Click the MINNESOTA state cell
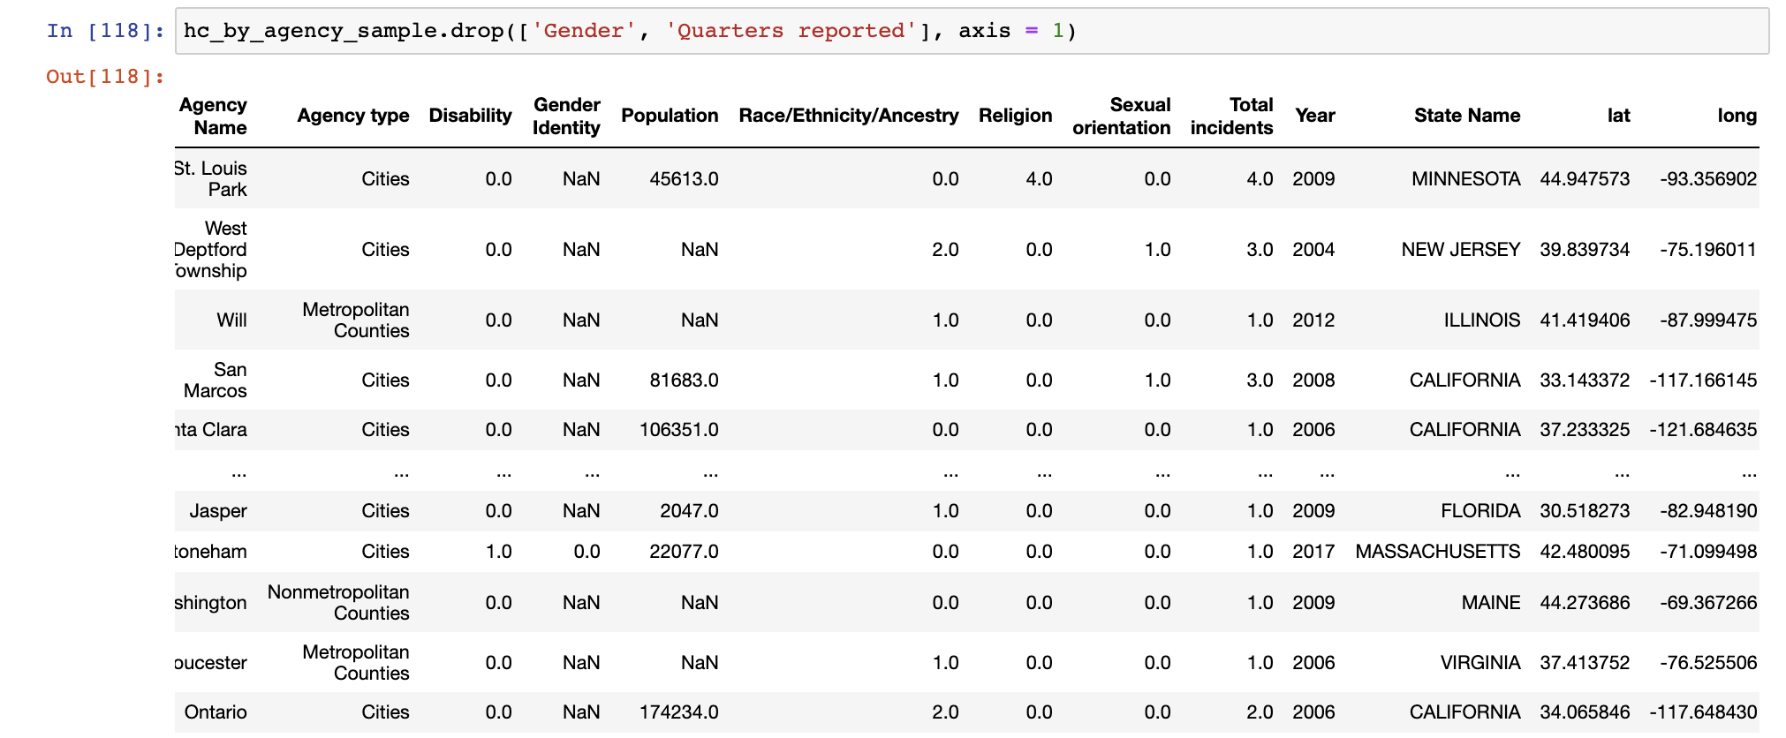Screen dimensions: 1786x738 [x=1466, y=179]
